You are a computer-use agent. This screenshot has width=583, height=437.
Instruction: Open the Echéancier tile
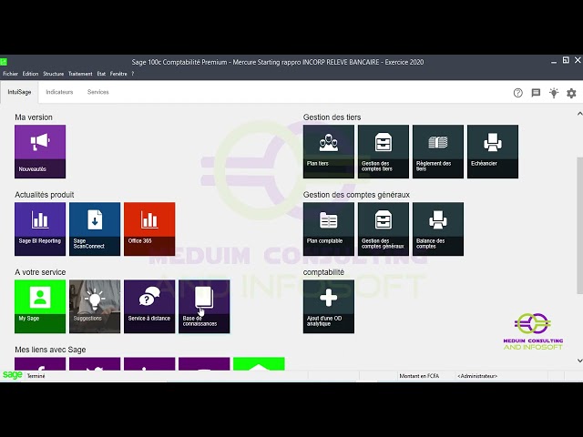click(493, 152)
